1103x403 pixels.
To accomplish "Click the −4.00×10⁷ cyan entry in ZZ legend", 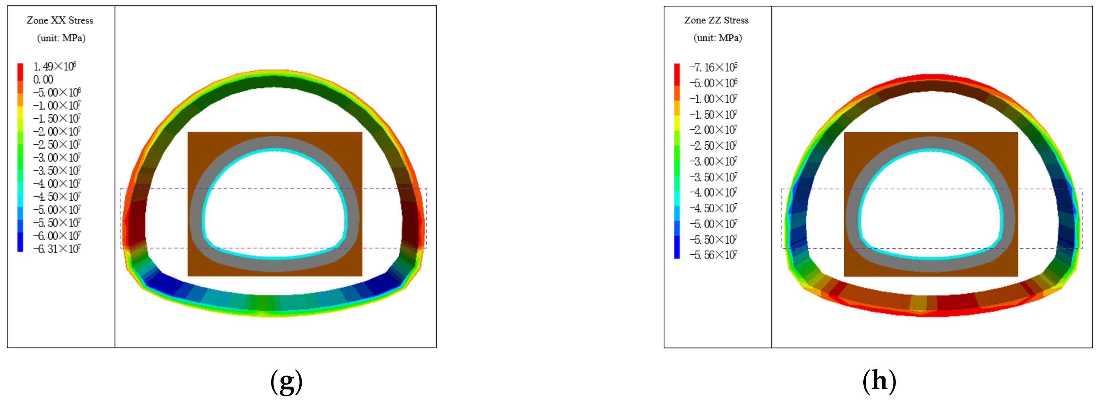I will [713, 193].
